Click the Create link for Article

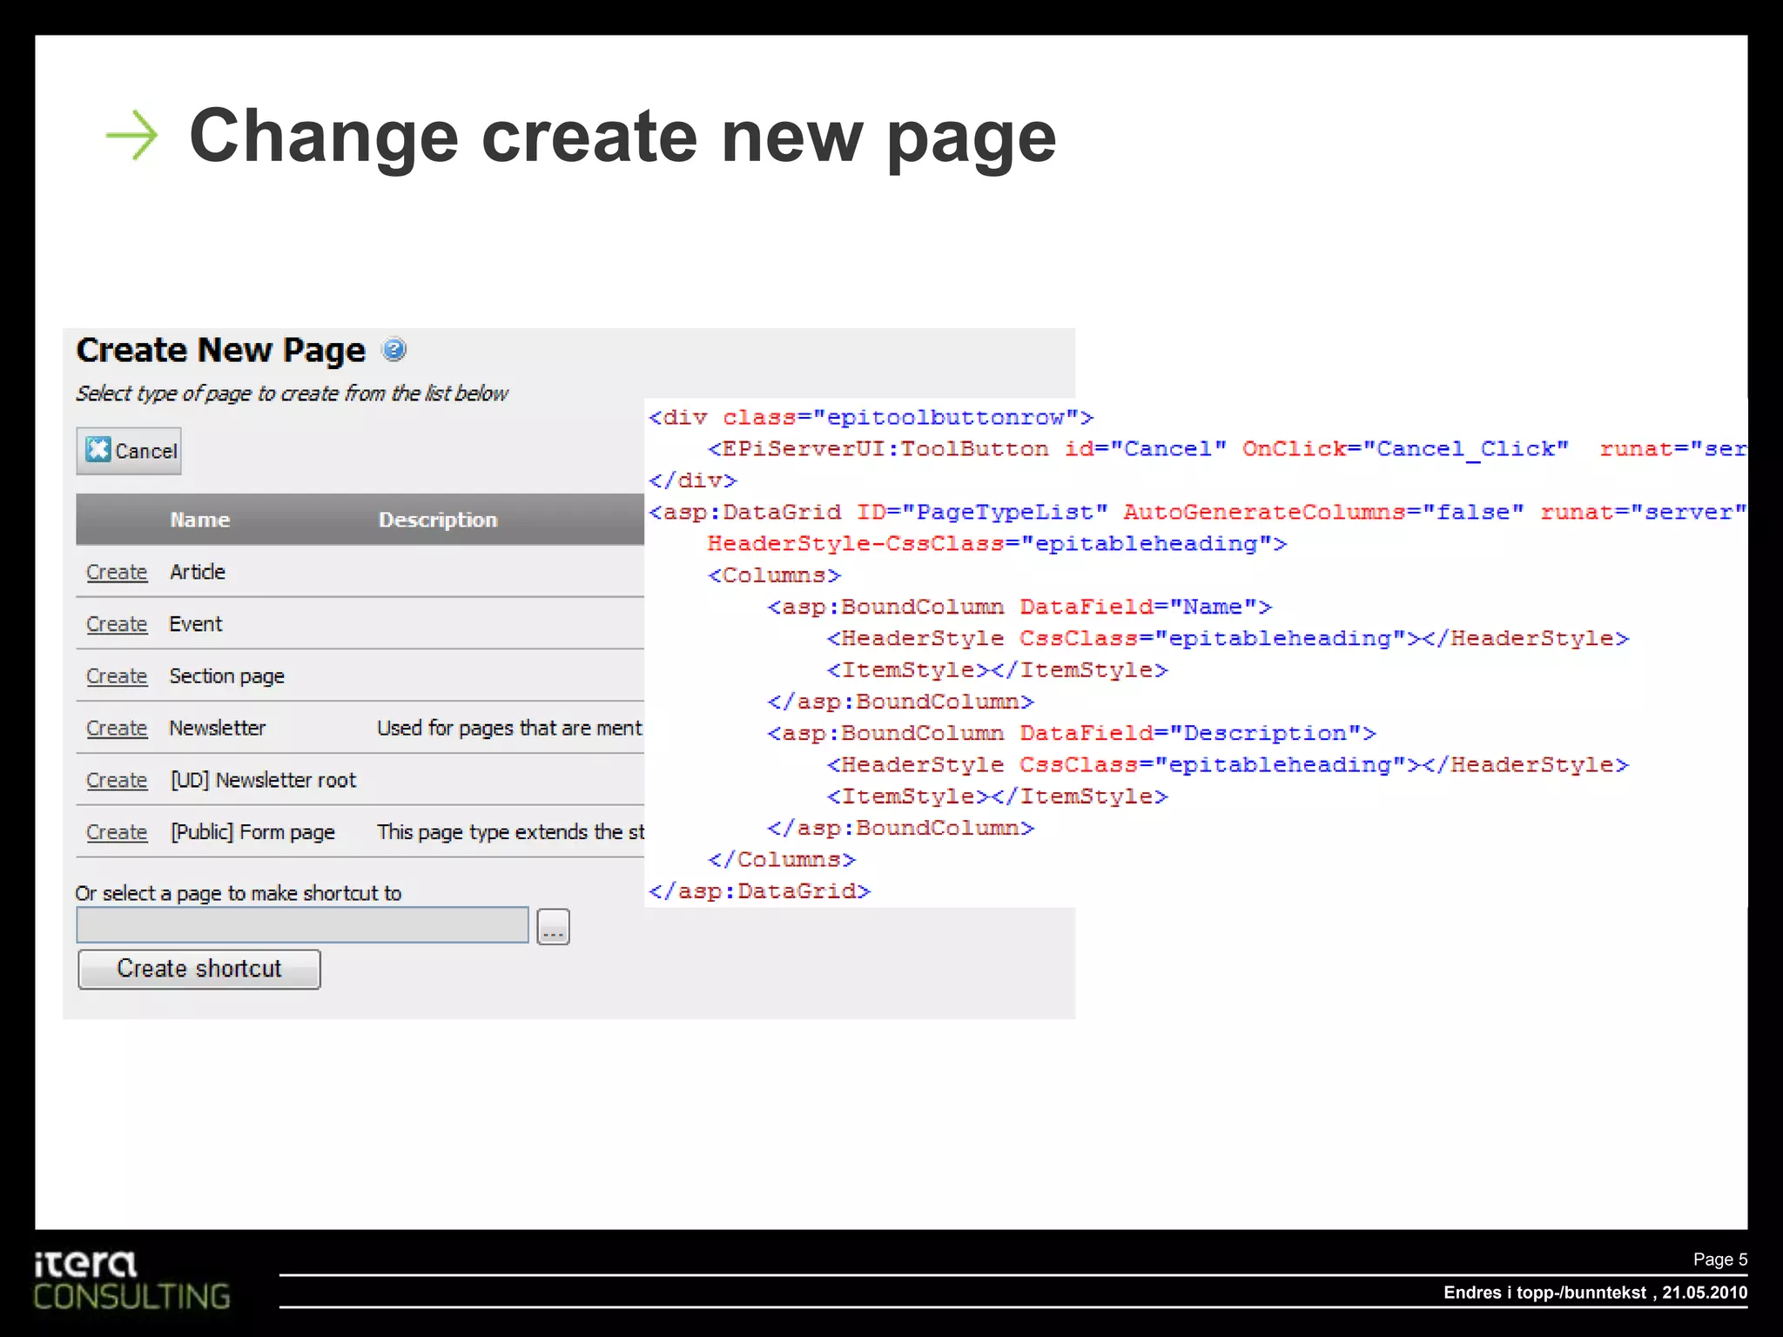coord(117,573)
